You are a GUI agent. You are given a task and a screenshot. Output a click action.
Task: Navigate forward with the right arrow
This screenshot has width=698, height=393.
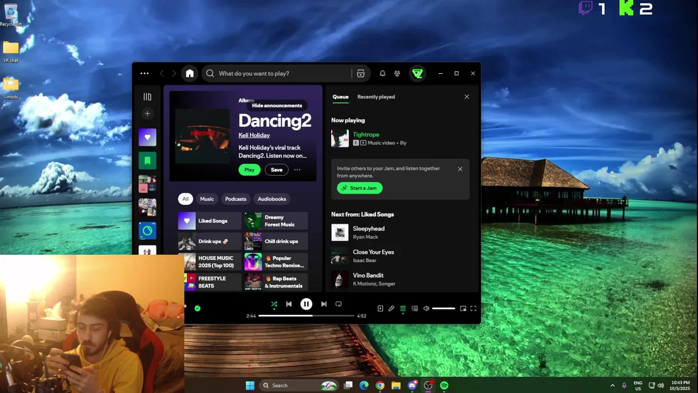174,73
